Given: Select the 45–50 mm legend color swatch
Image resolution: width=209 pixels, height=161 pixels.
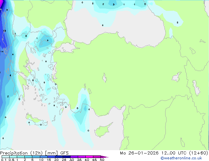Looking at the screenshot, I should (97, 157).
